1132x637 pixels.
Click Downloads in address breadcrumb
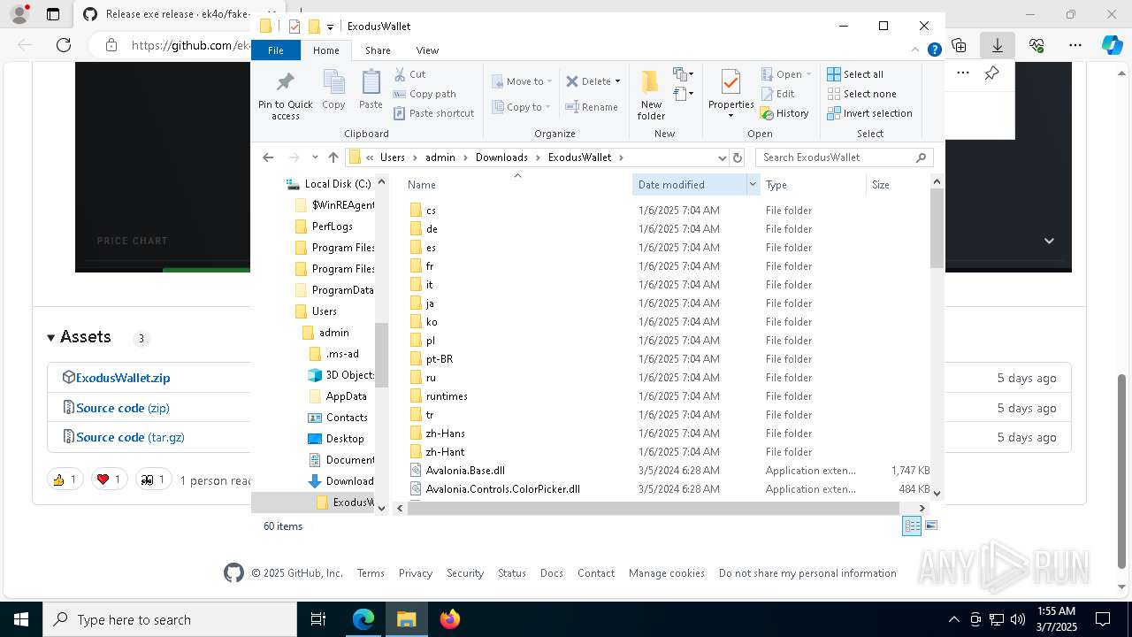(x=501, y=157)
